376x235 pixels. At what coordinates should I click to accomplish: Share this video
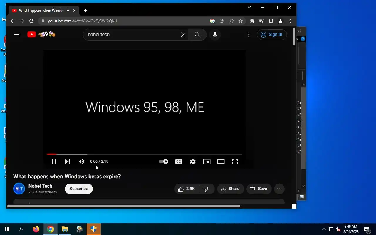230,189
